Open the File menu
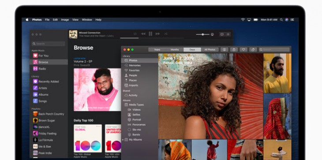 tap(47, 20)
